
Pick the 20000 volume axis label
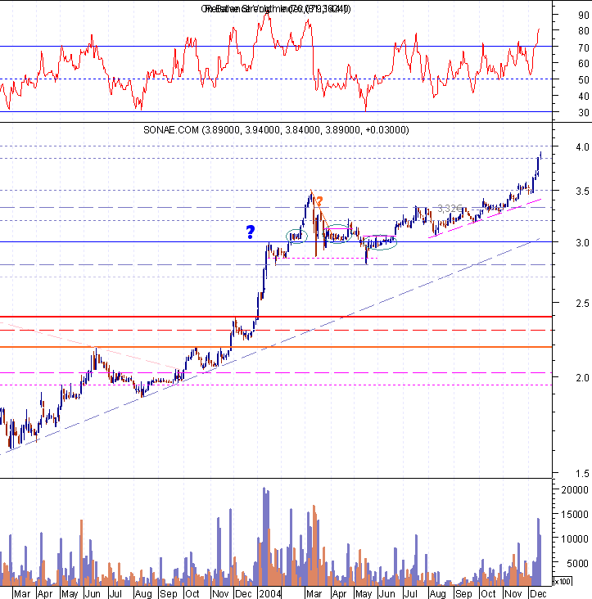[575, 489]
